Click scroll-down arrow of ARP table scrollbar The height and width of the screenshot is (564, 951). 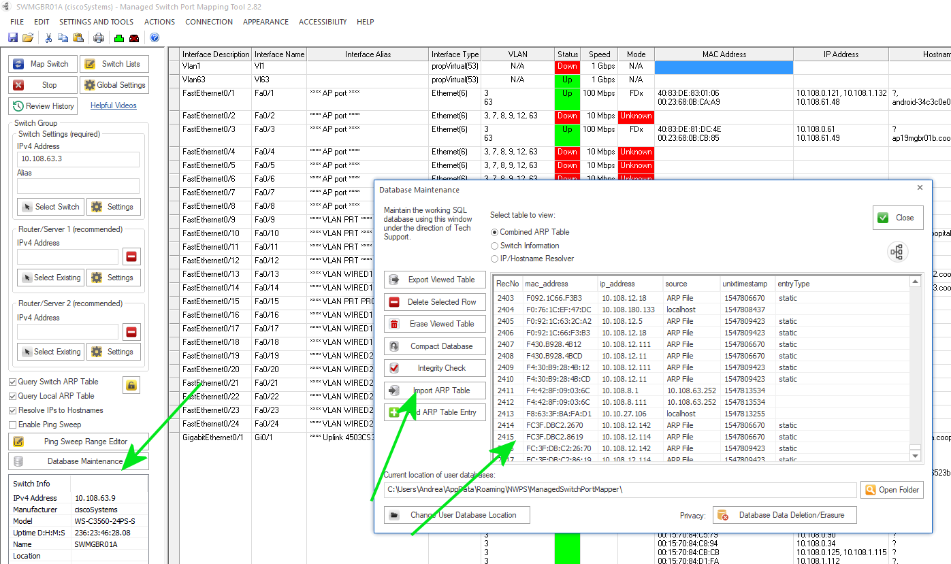click(916, 456)
